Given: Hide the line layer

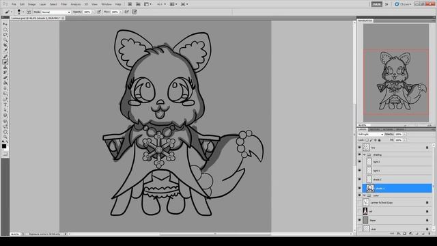Looking at the screenshot, I should (360, 148).
